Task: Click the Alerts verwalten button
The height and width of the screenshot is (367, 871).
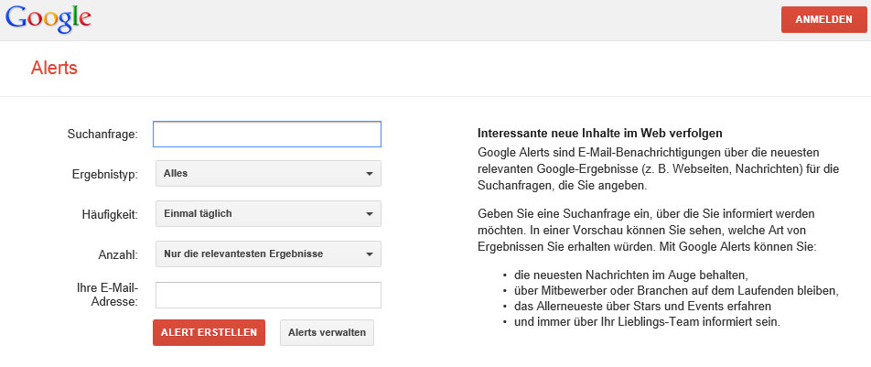Action: 328,332
